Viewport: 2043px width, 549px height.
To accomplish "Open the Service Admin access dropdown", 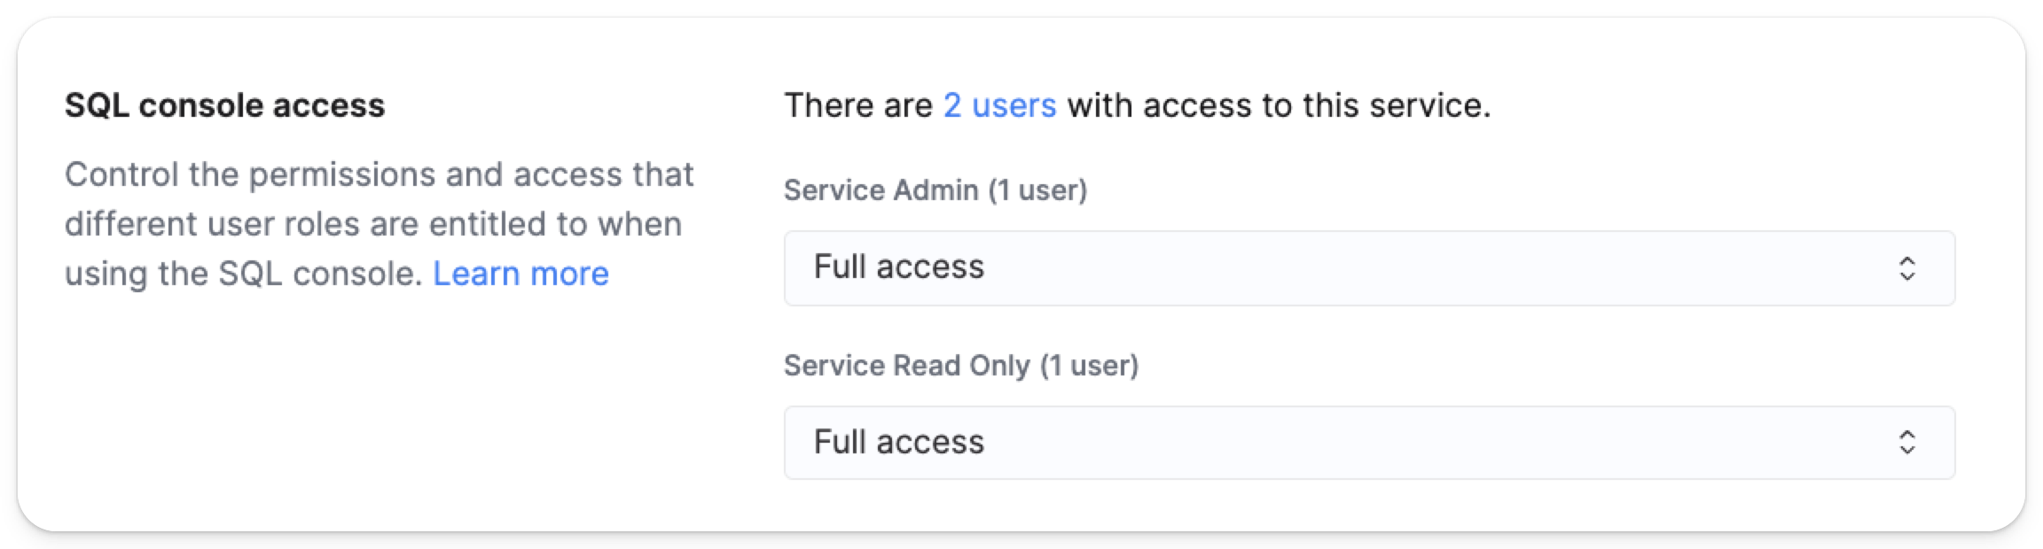I will [x=1368, y=267].
